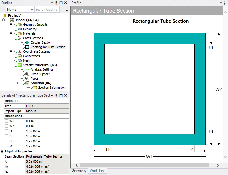Open Analysis Settings icon in tree
This screenshot has width=228, height=175.
[x=27, y=69]
